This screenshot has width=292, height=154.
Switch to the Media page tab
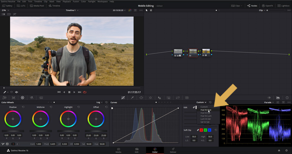(118, 150)
